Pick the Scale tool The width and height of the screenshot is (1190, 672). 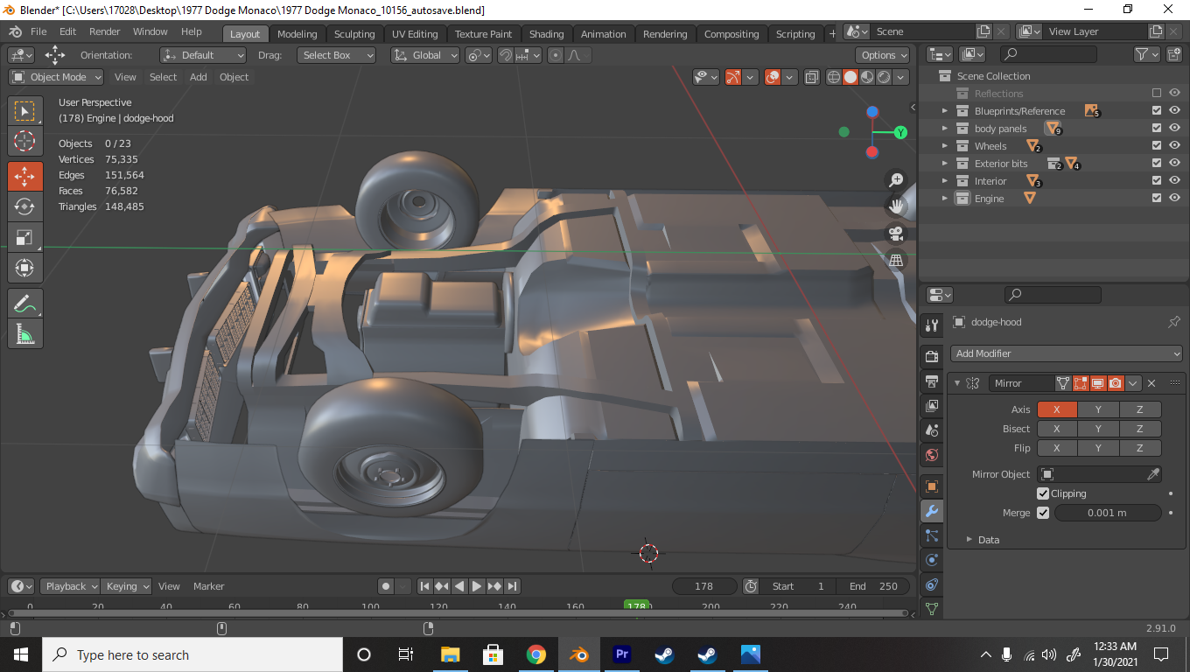click(24, 237)
